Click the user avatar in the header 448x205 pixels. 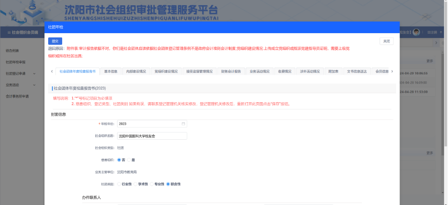416,32
